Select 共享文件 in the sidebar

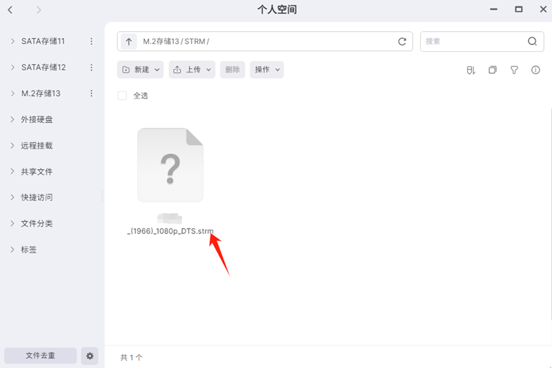point(37,171)
